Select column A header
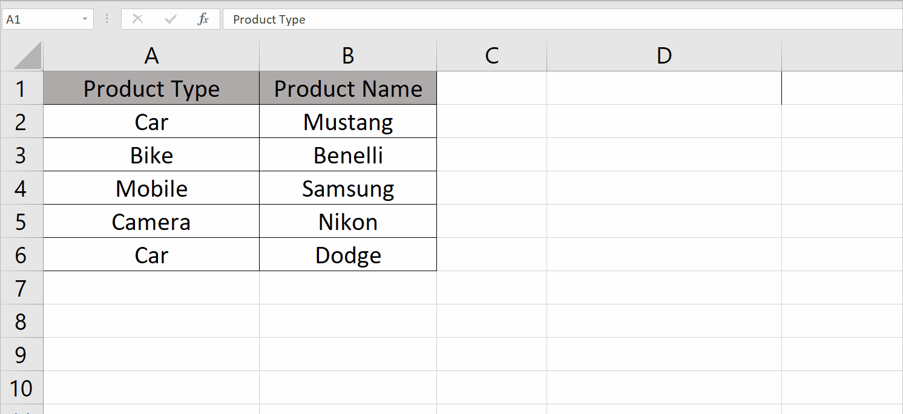 coord(151,55)
